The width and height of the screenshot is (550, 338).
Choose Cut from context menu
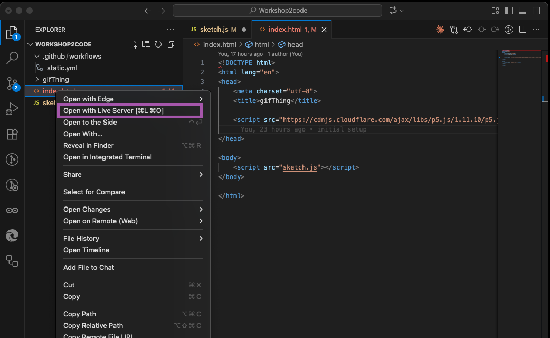point(133,285)
